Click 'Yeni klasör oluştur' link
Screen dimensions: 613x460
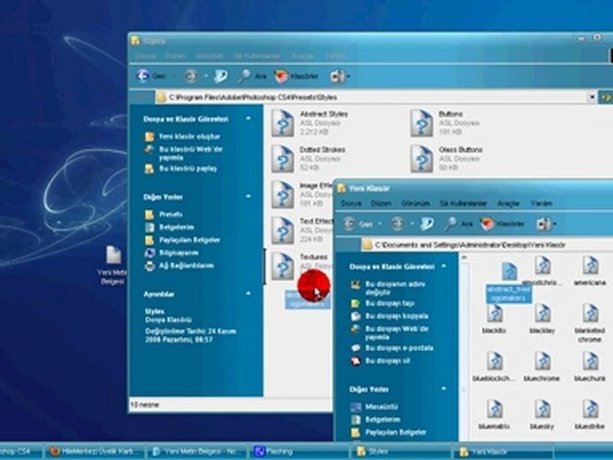183,137
